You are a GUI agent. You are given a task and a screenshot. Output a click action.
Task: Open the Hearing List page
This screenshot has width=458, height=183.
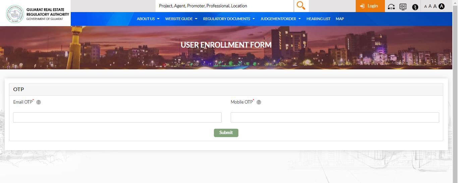tap(318, 19)
